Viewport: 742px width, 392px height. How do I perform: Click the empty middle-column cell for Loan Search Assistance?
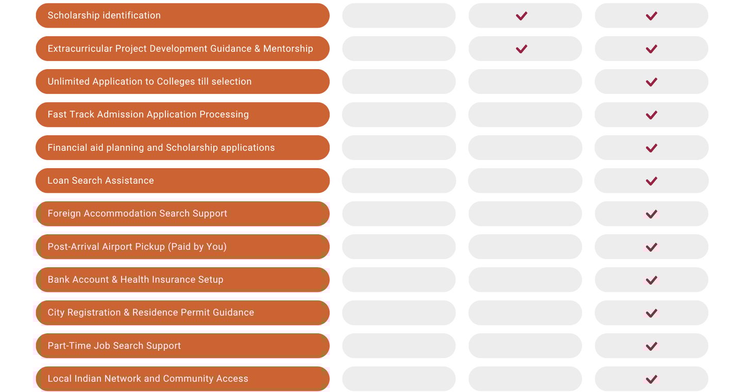(525, 181)
